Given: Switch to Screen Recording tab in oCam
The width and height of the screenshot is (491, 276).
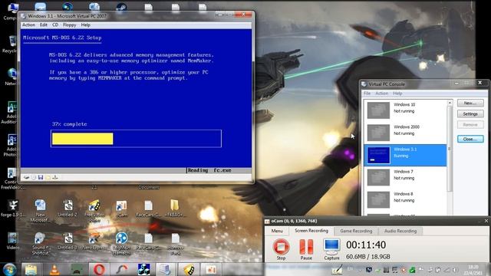Looking at the screenshot, I should point(311,231).
